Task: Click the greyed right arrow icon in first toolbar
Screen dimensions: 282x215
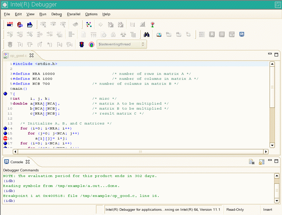Action: (x=101, y=24)
